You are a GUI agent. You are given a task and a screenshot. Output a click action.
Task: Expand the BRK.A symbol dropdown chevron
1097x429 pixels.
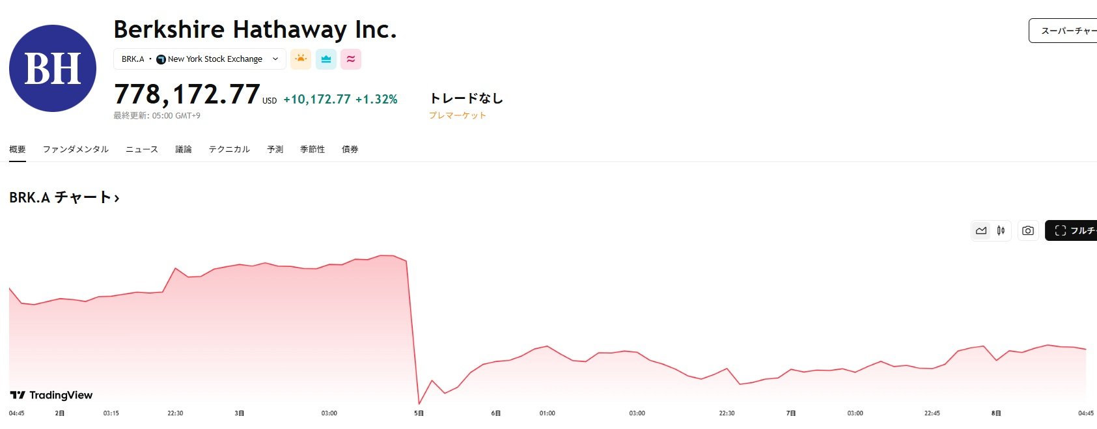[276, 59]
